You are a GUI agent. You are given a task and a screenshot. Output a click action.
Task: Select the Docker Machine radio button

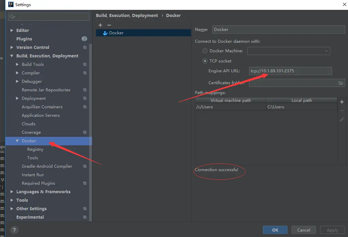click(x=205, y=51)
